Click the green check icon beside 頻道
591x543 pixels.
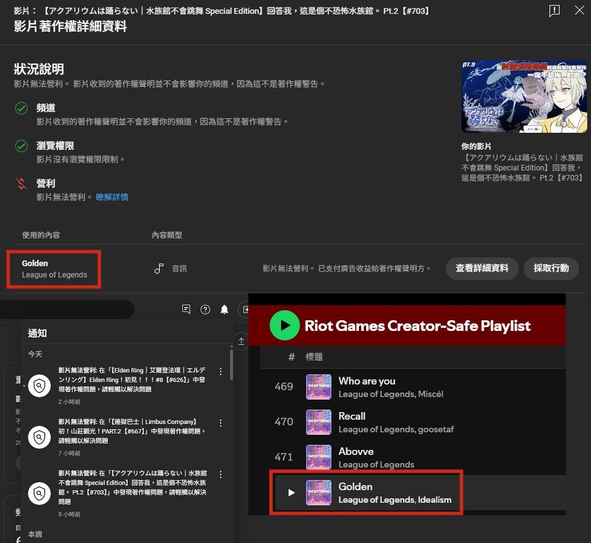click(x=21, y=108)
